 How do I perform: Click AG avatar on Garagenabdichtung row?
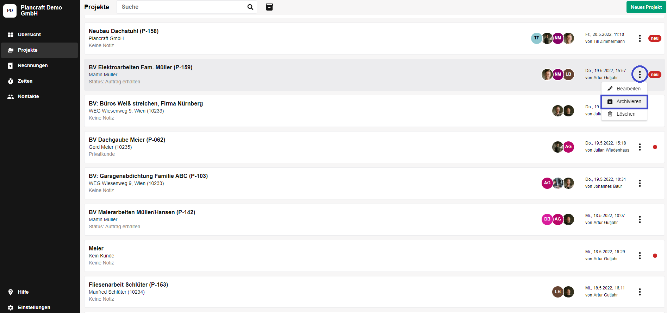pos(547,183)
